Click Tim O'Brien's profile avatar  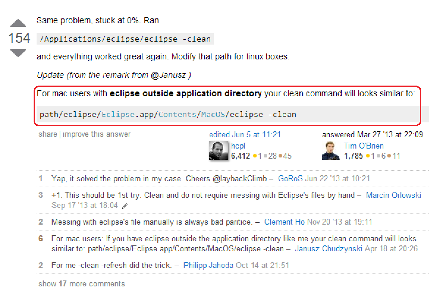coord(331,151)
